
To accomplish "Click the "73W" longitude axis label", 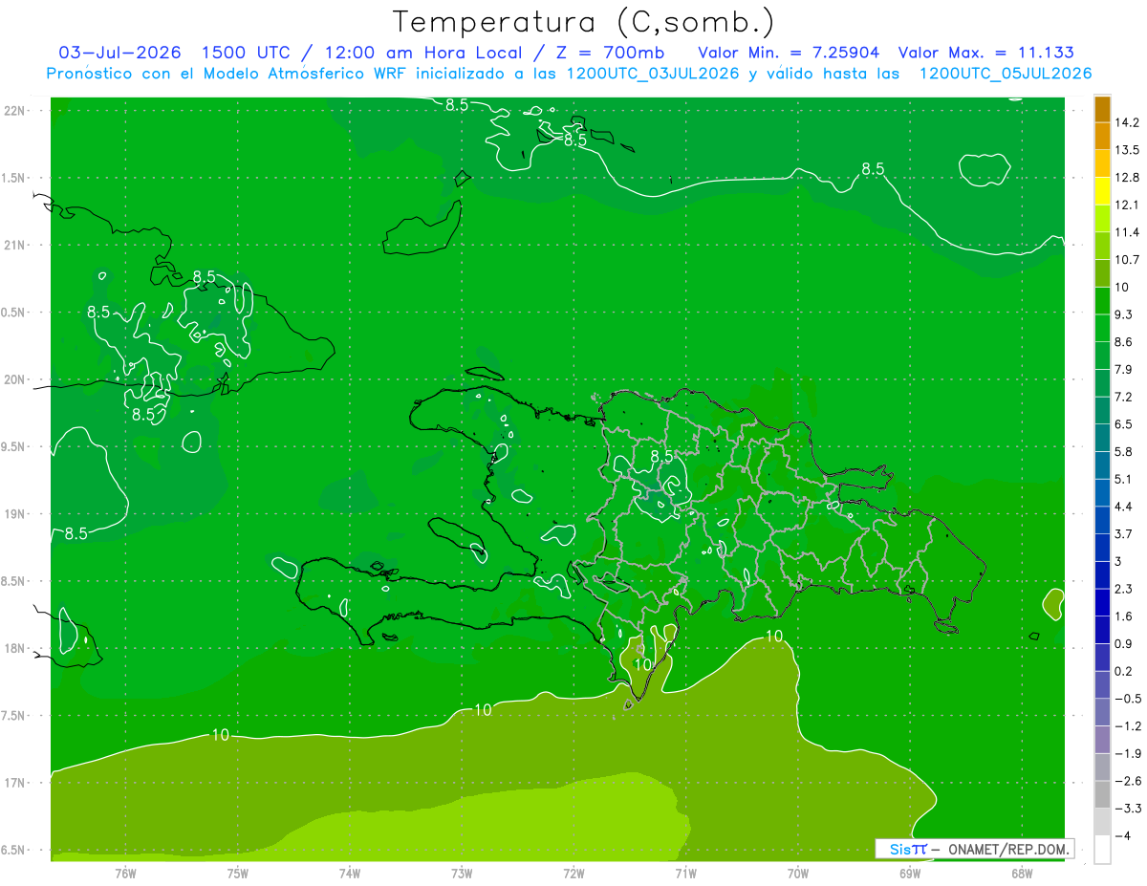I will (x=462, y=874).
